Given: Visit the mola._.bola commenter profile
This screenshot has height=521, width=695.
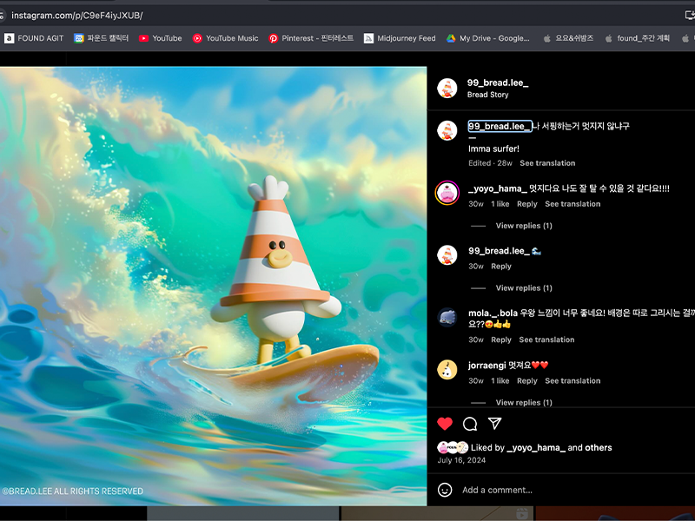Looking at the screenshot, I should [x=493, y=313].
